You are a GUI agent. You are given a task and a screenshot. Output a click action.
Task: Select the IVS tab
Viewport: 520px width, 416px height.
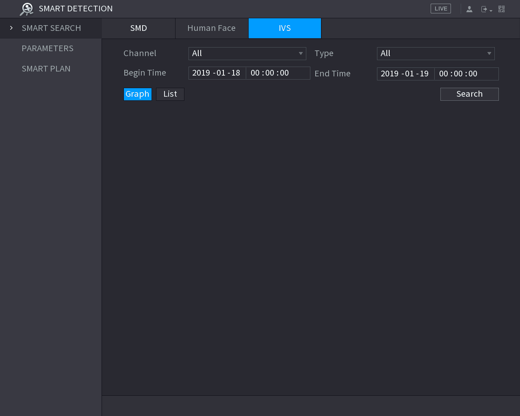(285, 28)
